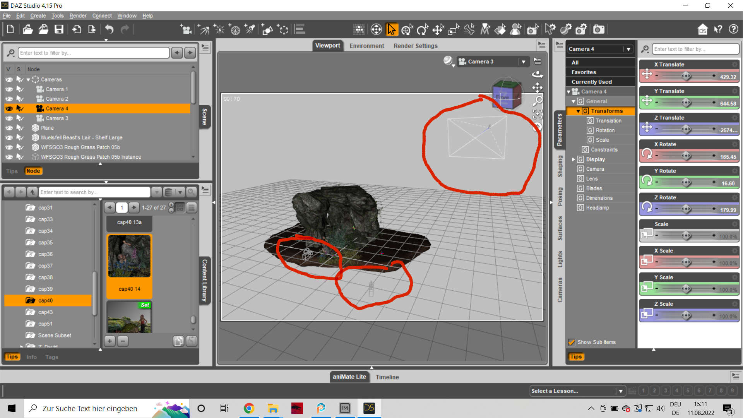Click the Render camera icon in toolbar
The width and height of the screenshot is (743, 418).
click(599, 29)
